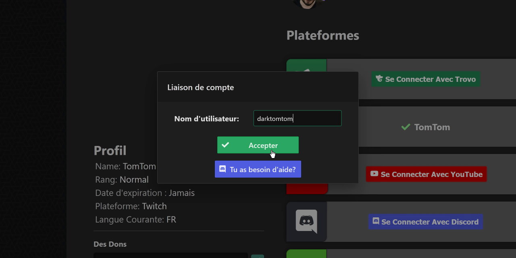Open the 'Tu as besoin d'aide?' help button
Image resolution: width=516 pixels, height=258 pixels.
(x=258, y=169)
